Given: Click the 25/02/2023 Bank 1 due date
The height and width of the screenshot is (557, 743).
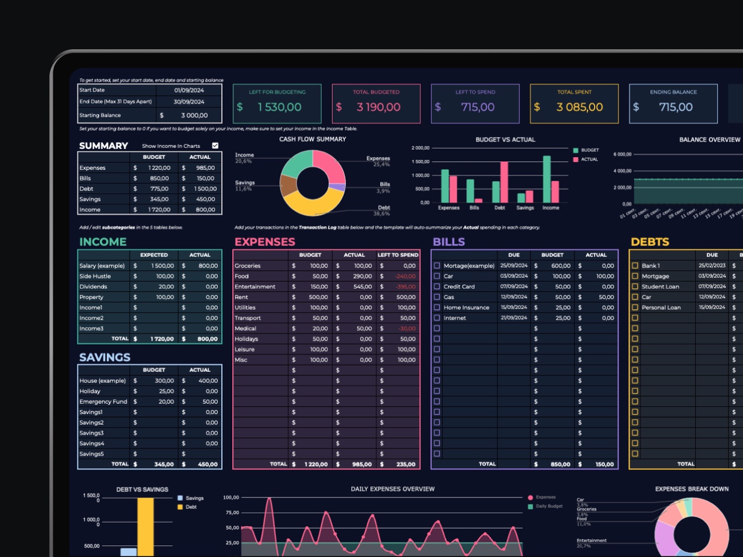Looking at the screenshot, I should (712, 266).
